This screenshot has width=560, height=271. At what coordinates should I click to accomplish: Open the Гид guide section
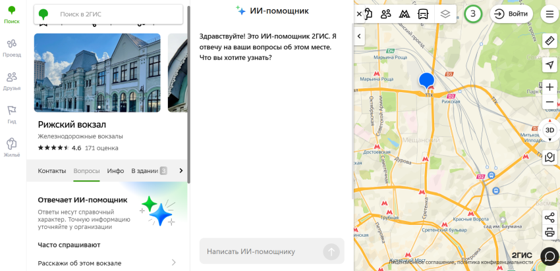(12, 114)
